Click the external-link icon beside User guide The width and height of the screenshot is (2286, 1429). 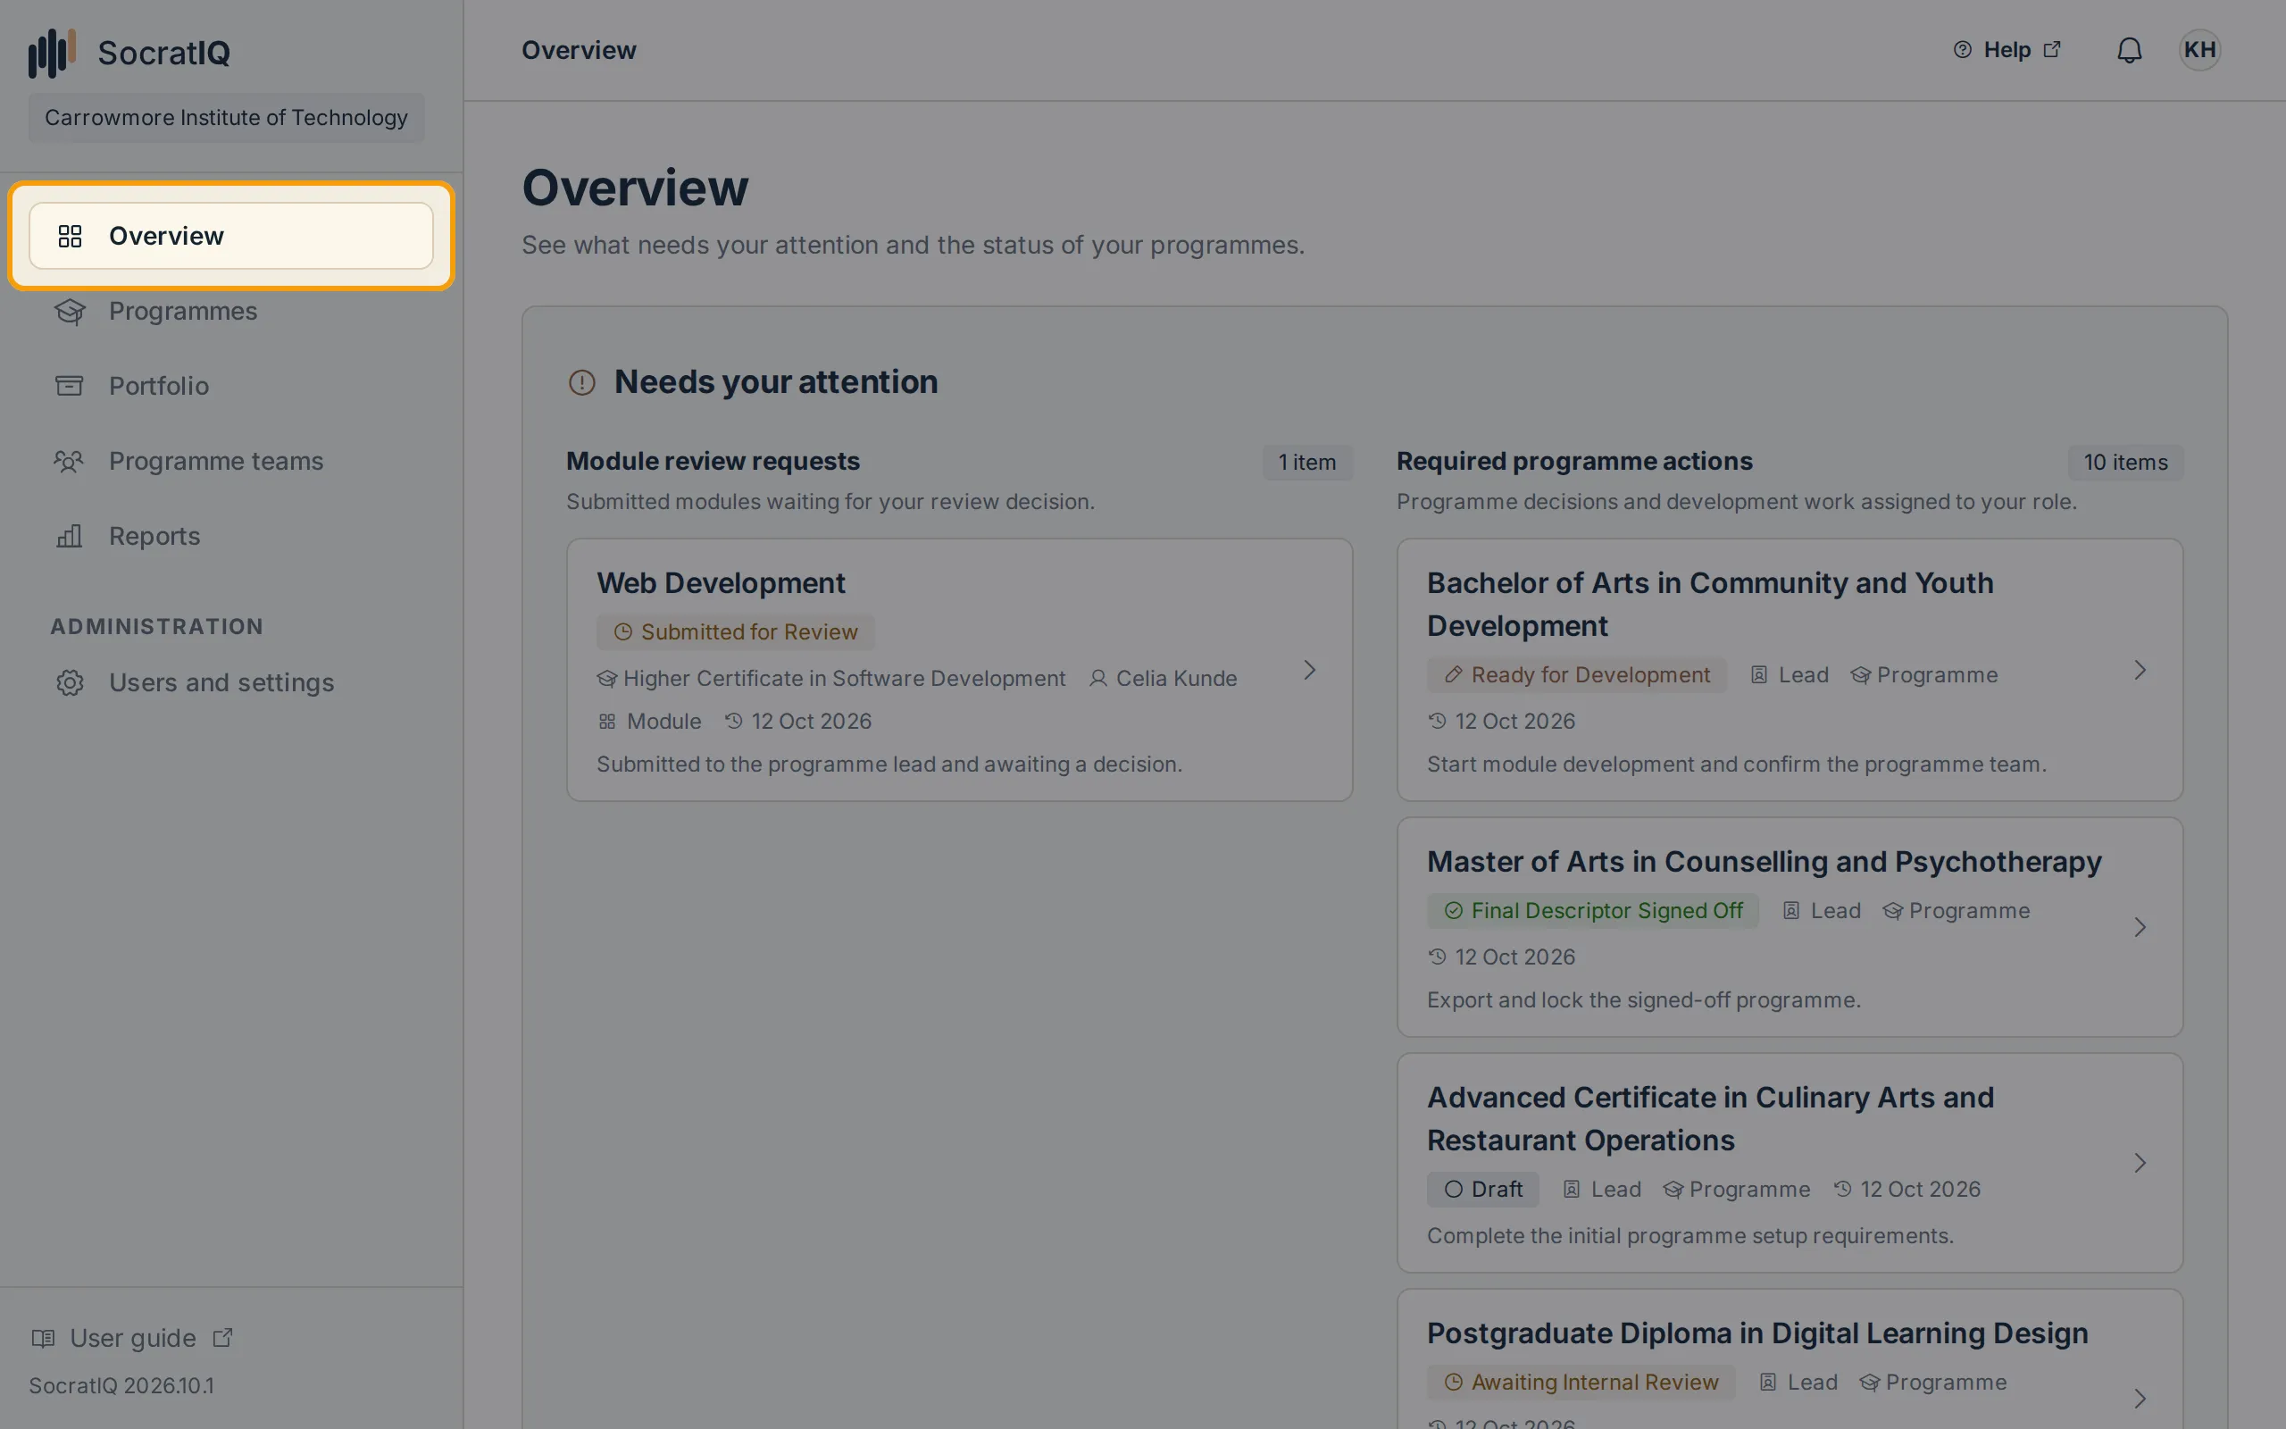[x=223, y=1337]
